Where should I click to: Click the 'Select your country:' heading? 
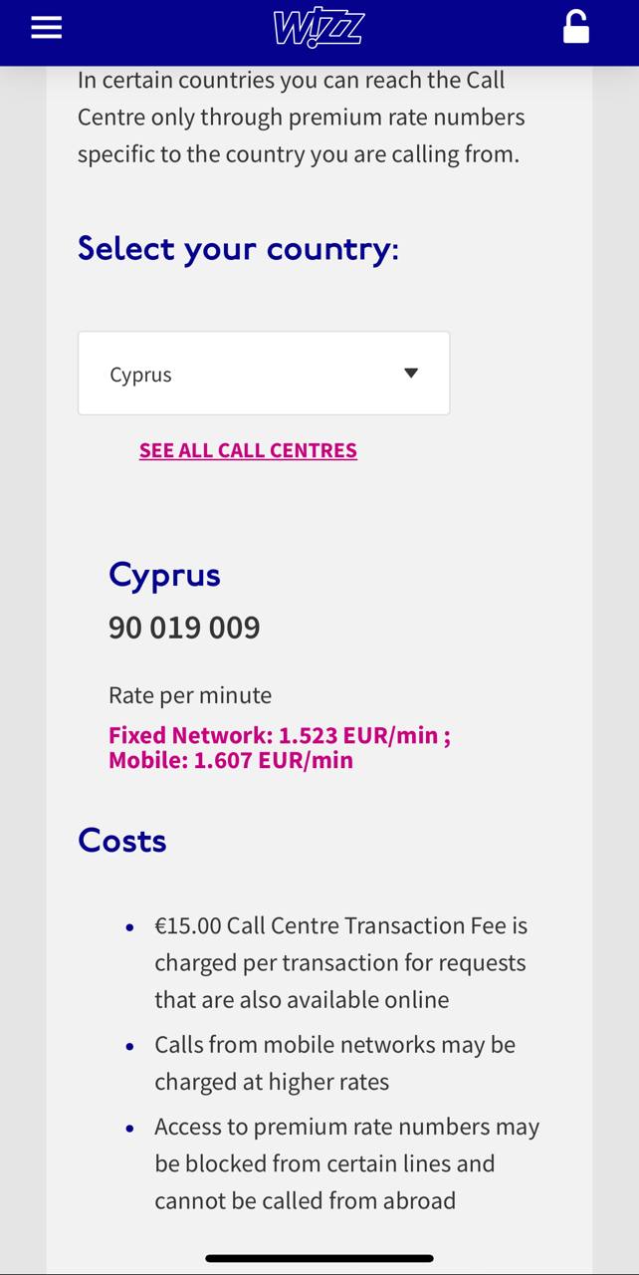point(238,248)
